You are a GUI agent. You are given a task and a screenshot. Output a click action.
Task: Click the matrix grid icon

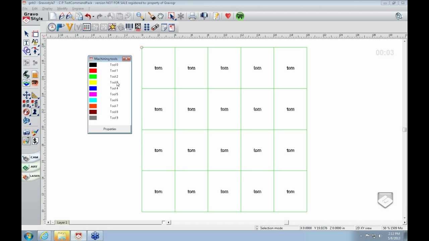coord(86,27)
